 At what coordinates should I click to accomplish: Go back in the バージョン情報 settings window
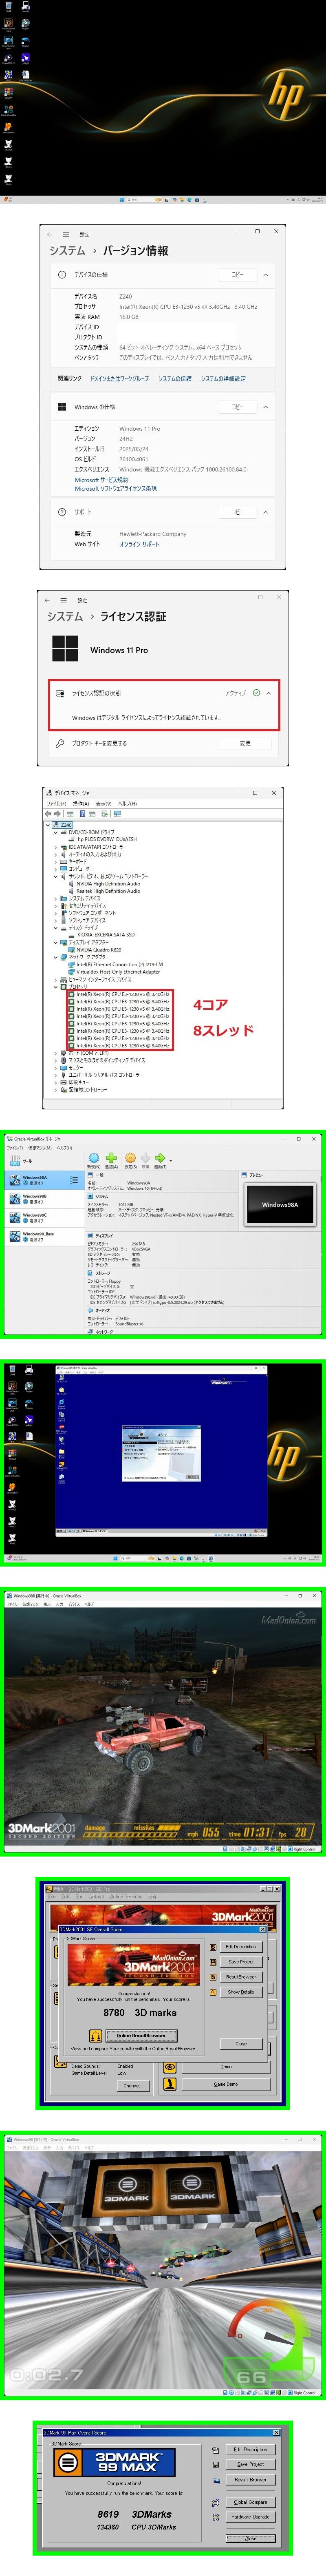point(50,235)
